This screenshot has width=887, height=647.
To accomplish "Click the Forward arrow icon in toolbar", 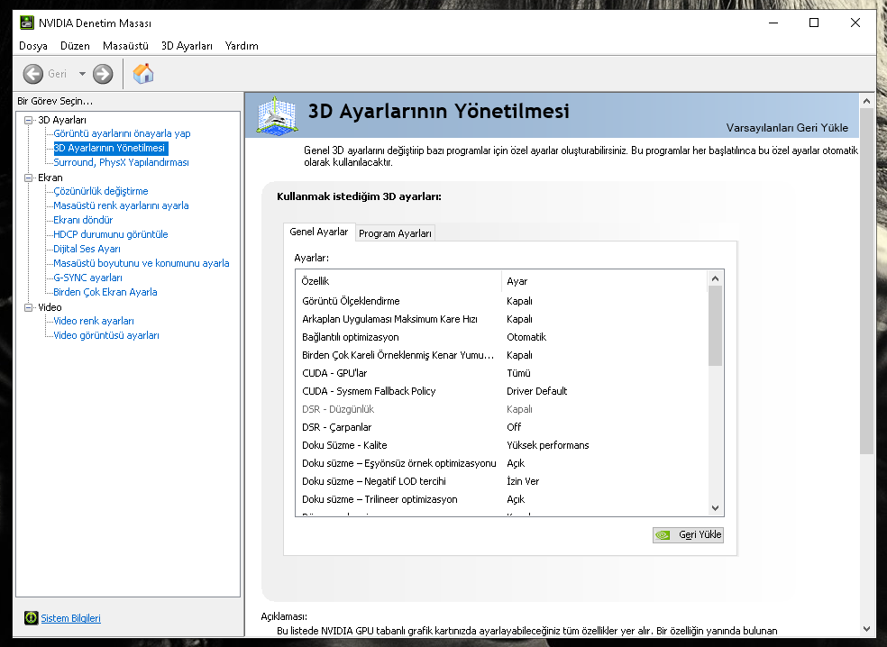I will tap(103, 74).
